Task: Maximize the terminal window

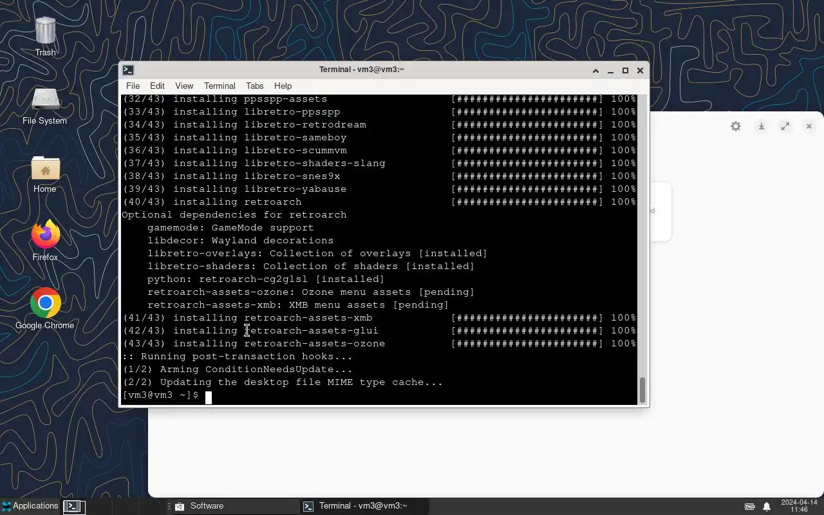Action: tap(625, 70)
